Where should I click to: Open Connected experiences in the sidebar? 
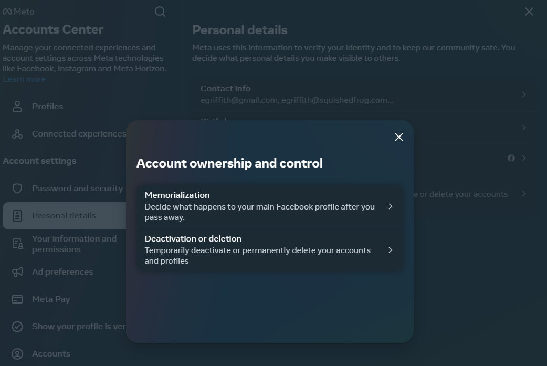[65, 133]
